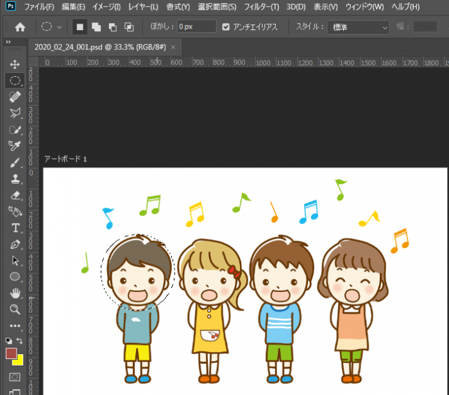
Task: Select the Horizontal Type tool
Action: point(15,228)
